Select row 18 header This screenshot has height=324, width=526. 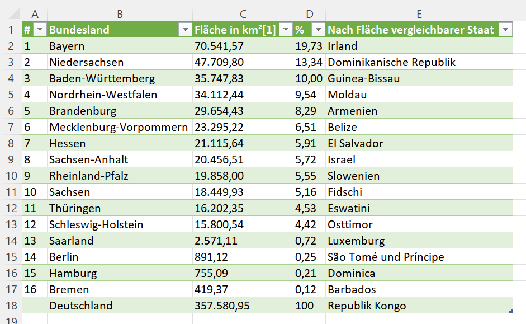11,306
